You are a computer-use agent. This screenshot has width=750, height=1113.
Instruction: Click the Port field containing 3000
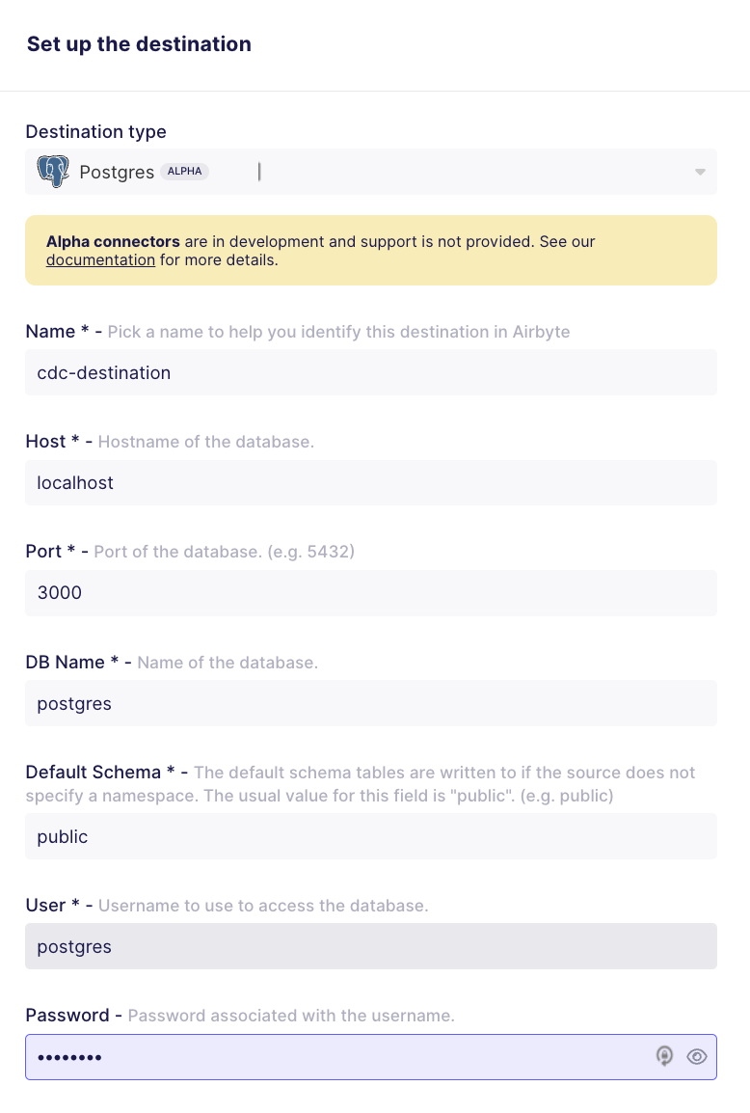click(x=371, y=592)
